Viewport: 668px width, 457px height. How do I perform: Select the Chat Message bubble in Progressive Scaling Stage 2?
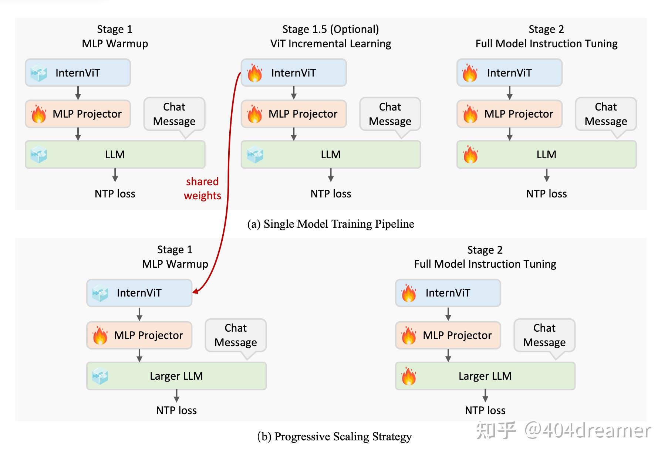pos(544,335)
